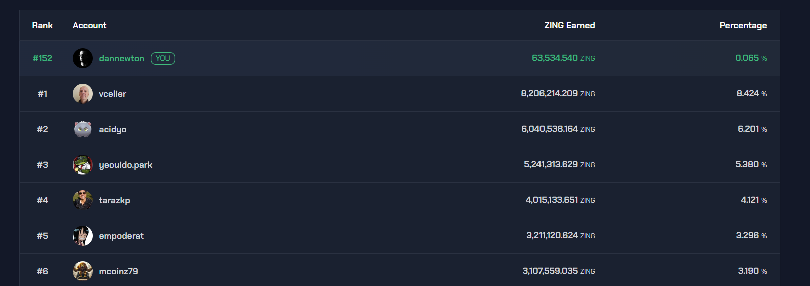Sort by the Rank column header
810x286 pixels.
pyautogui.click(x=42, y=25)
